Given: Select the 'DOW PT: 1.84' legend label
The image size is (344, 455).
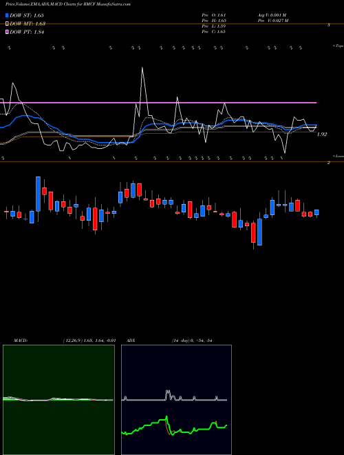Looking at the screenshot, I should (x=27, y=32).
